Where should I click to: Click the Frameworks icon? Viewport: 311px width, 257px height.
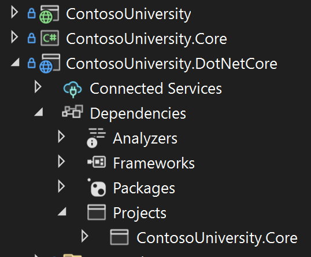pyautogui.click(x=97, y=162)
